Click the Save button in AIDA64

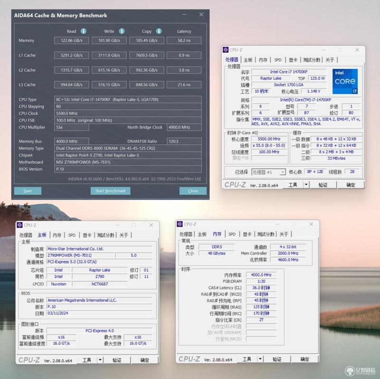(x=28, y=191)
